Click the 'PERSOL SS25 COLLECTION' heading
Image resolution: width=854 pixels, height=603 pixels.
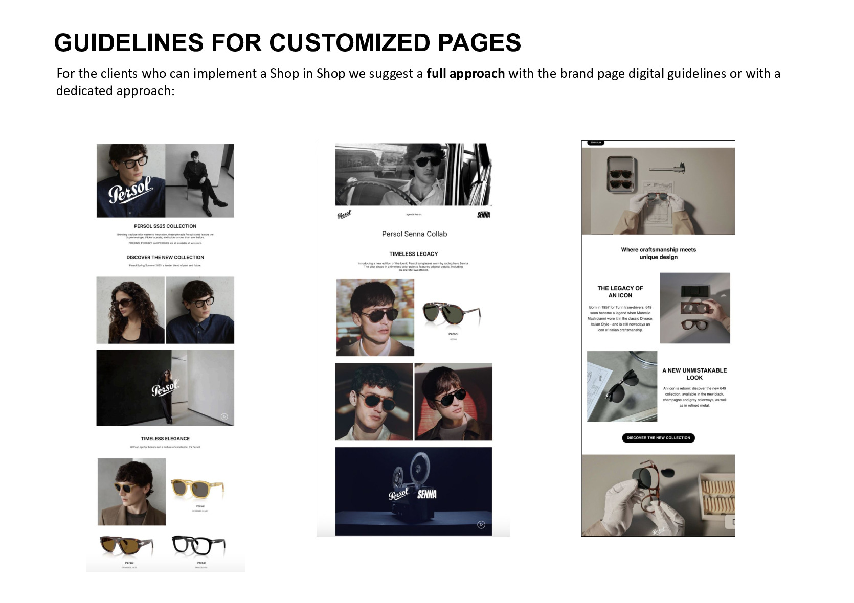tap(165, 226)
